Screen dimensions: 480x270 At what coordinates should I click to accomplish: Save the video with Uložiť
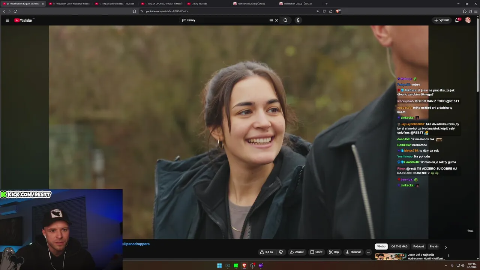tap(316, 252)
